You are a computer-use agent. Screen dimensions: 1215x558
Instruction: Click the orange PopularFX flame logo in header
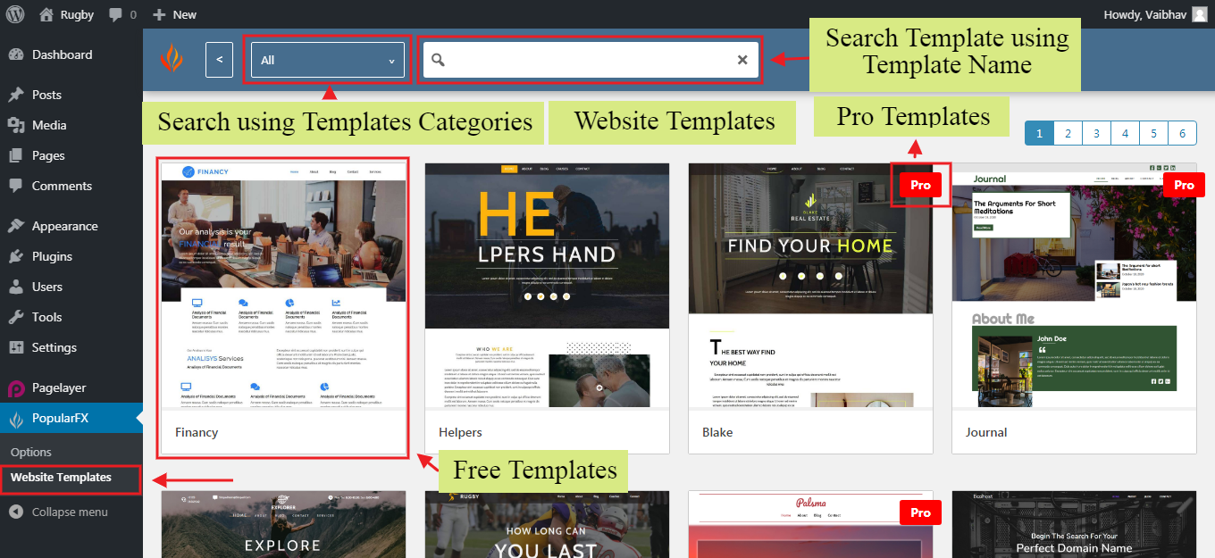[171, 59]
